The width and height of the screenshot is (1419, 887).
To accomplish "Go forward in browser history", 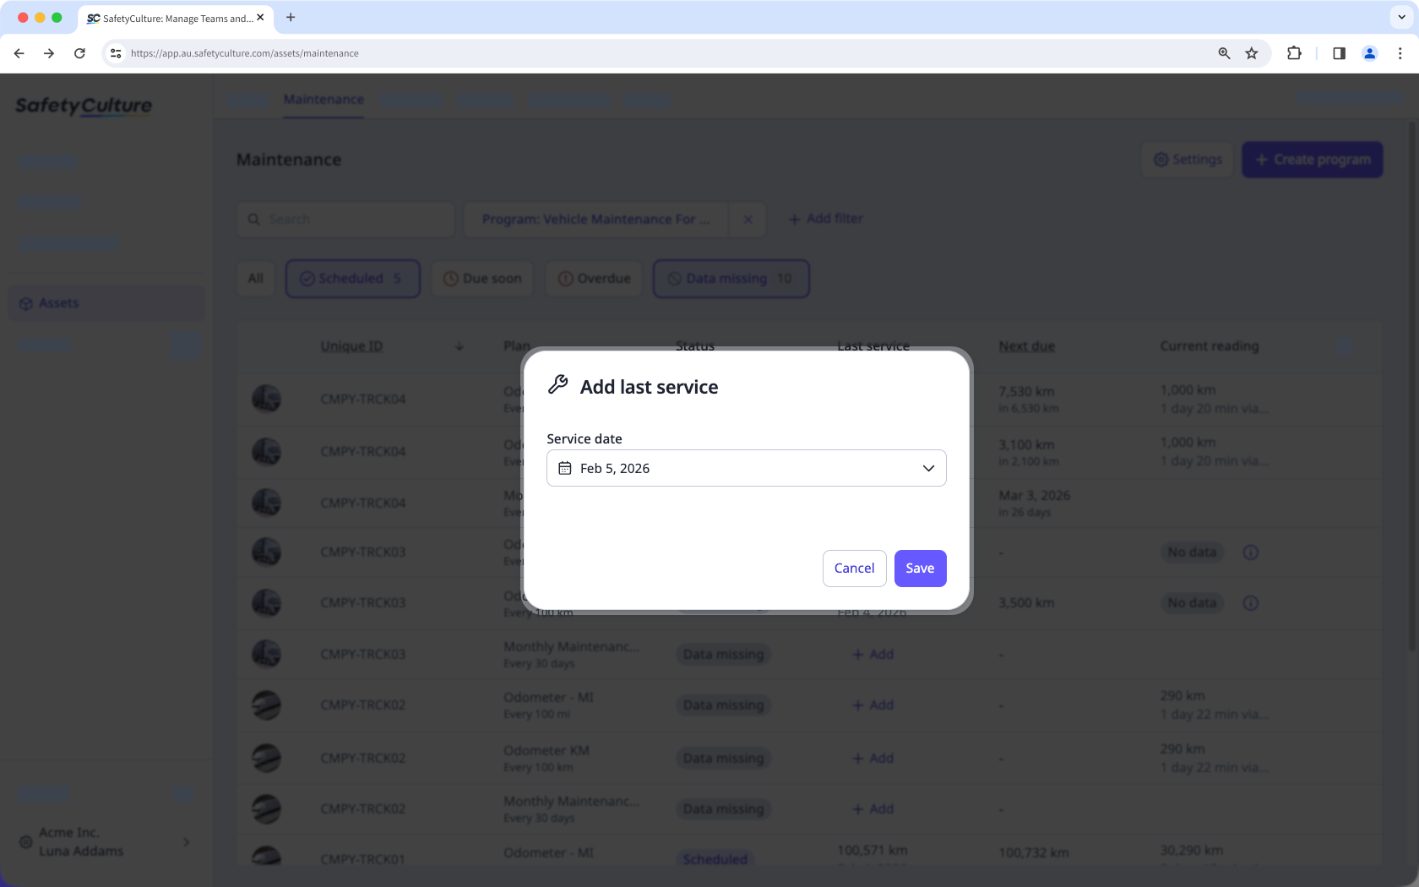I will coord(49,53).
